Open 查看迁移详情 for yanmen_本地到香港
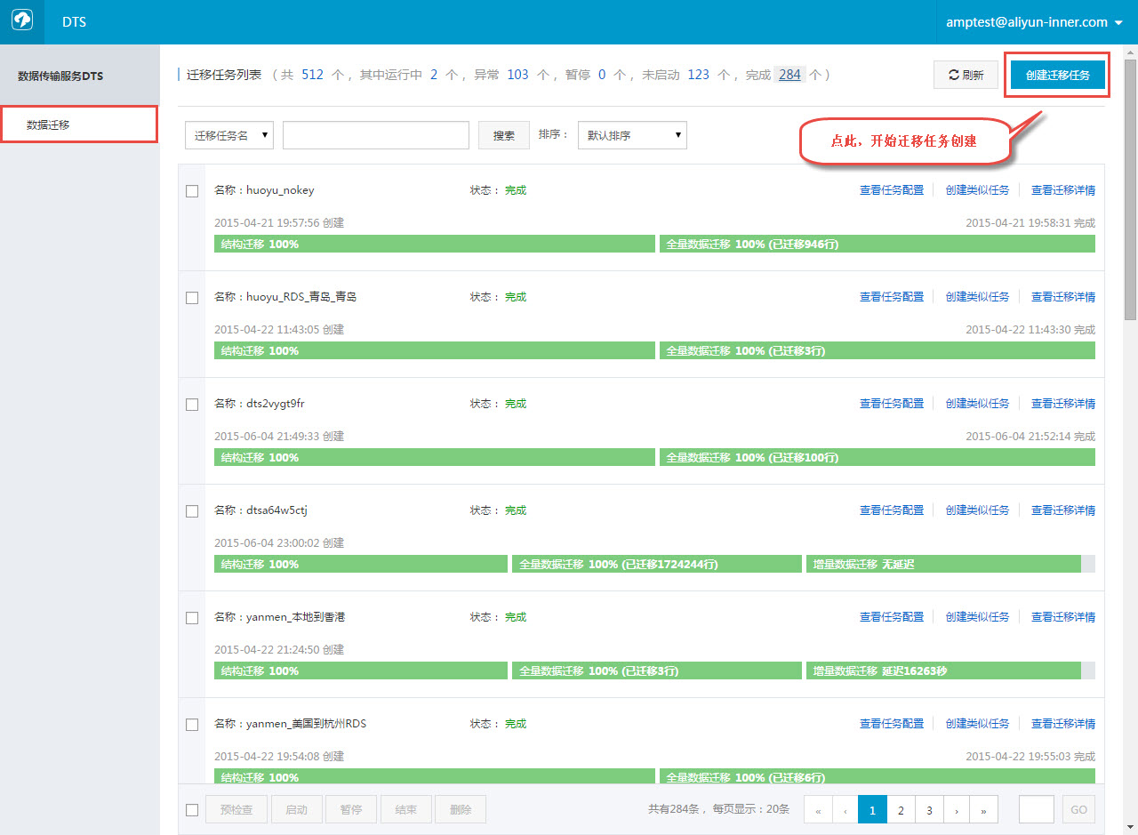 coord(1063,617)
